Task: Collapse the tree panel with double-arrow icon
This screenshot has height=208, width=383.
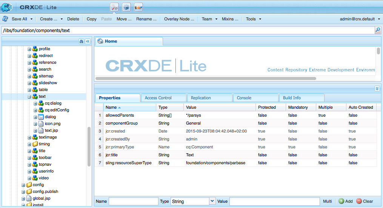Action: click(88, 41)
